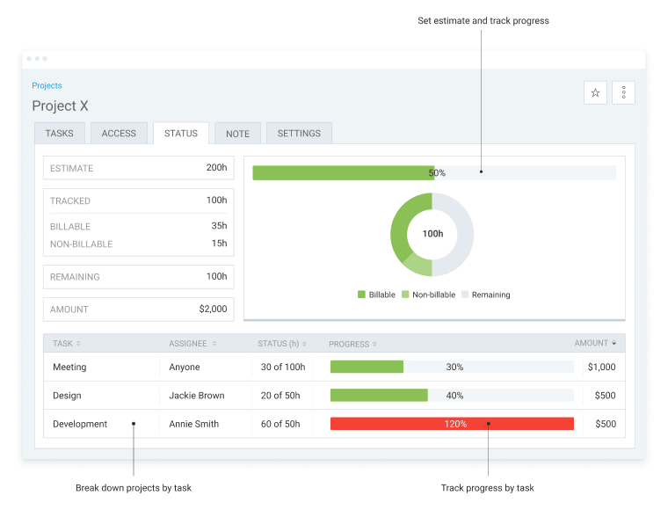This screenshot has width=668, height=510.
Task: Sort table by Status (h) arrows
Action: (x=304, y=344)
